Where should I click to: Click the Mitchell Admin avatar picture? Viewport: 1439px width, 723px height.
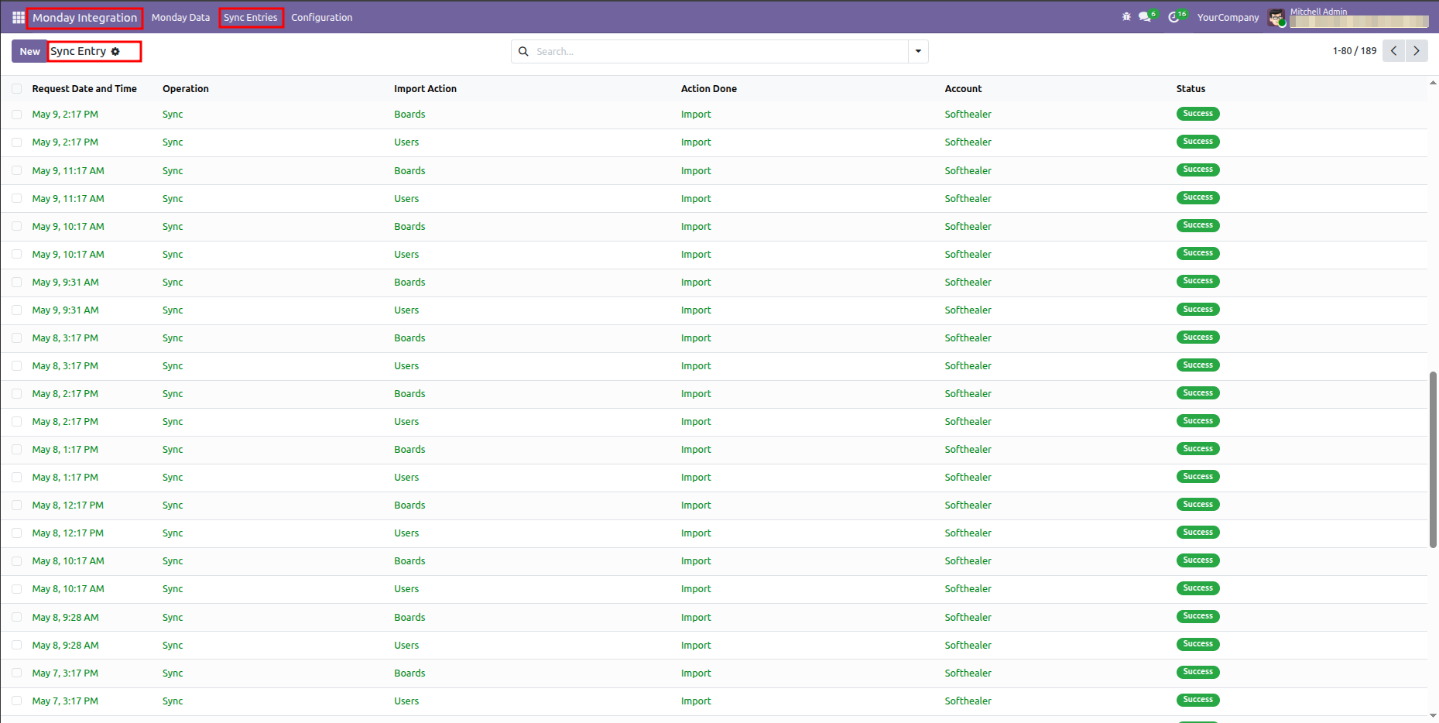[x=1276, y=18]
